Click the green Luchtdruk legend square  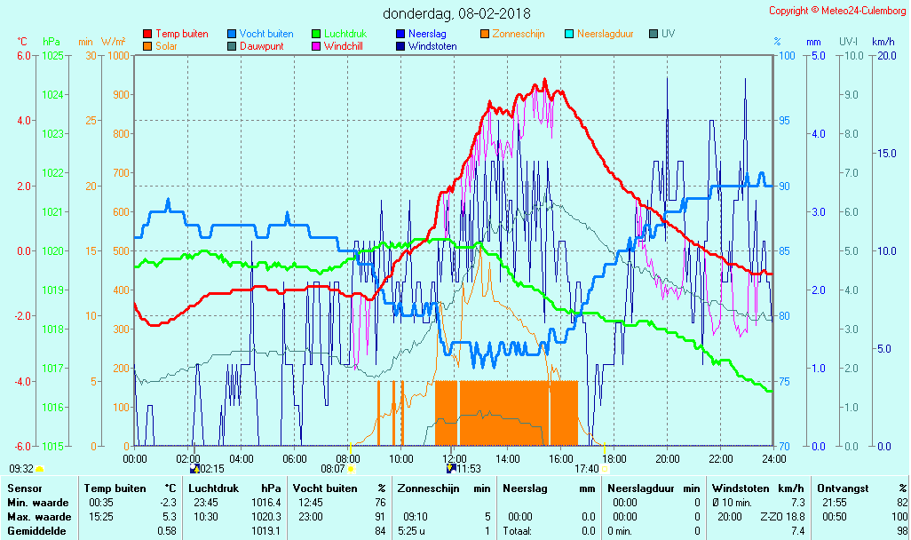[316, 35]
